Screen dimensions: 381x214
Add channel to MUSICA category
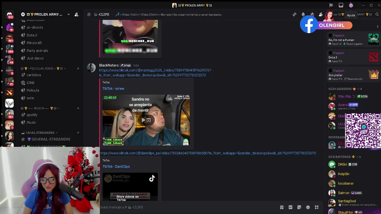click(78, 108)
